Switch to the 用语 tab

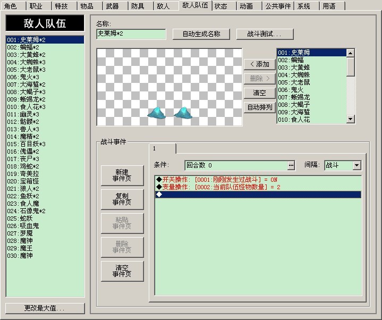pyautogui.click(x=332, y=6)
